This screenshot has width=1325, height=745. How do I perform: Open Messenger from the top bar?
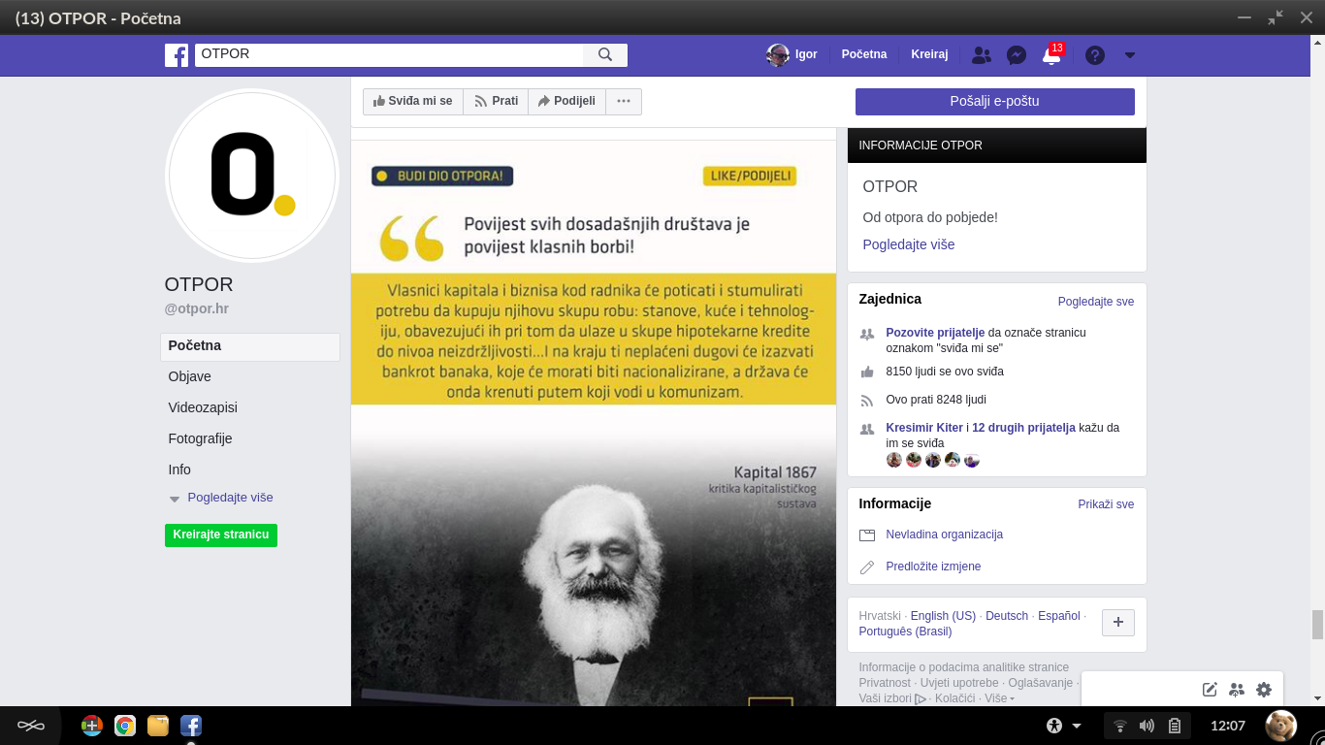pyautogui.click(x=1016, y=54)
